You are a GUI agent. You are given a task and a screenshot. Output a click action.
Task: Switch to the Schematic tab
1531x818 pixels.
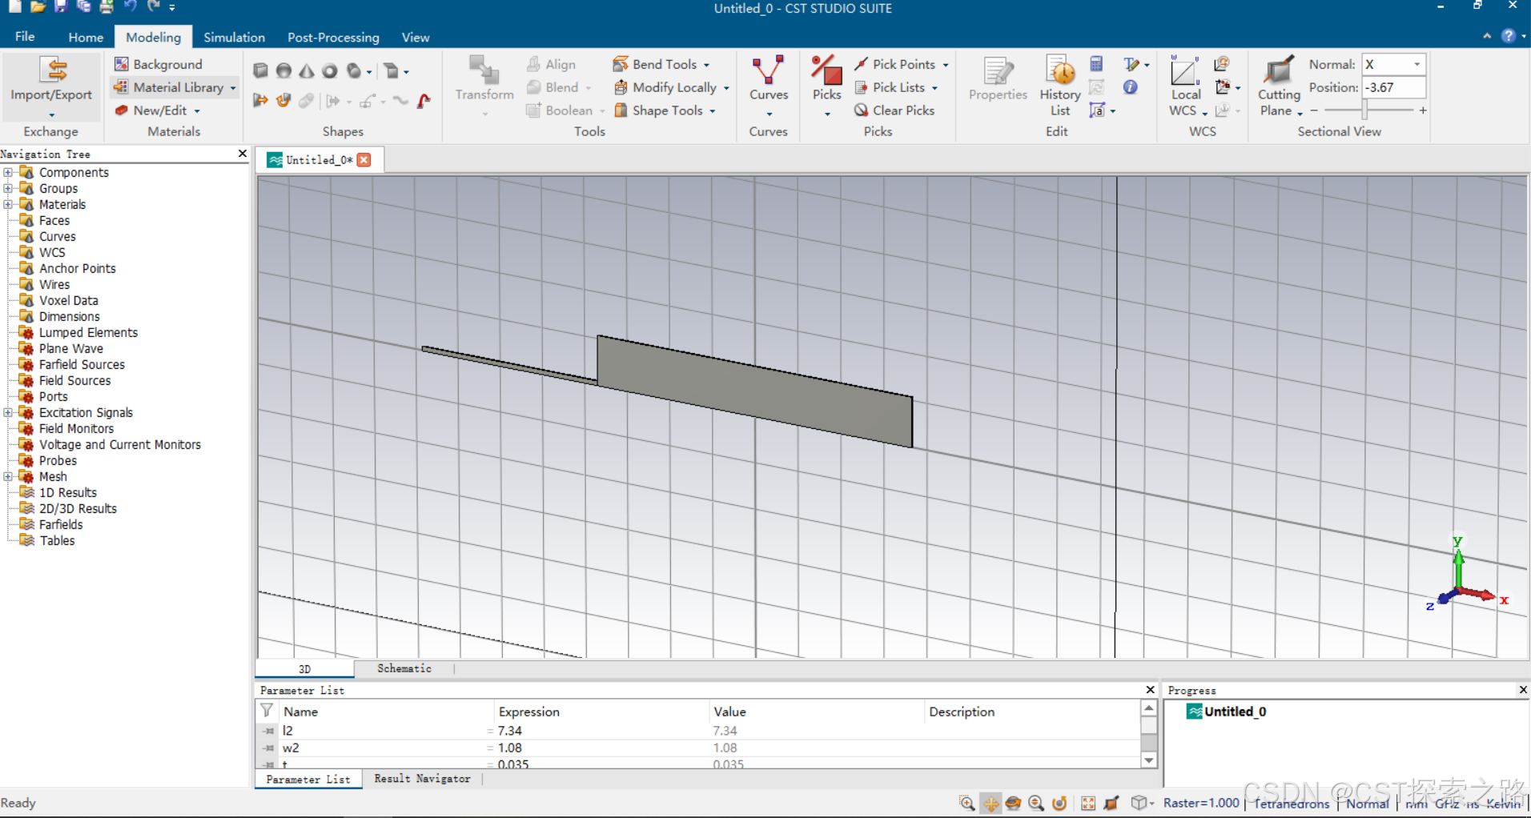404,668
